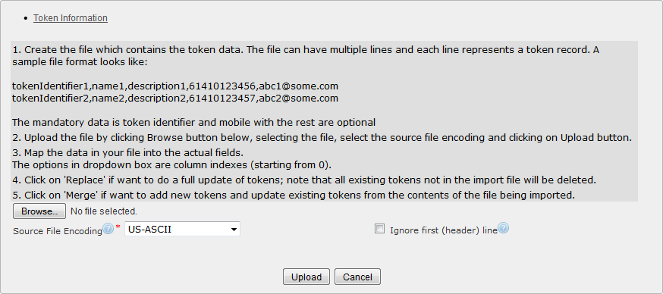Follow the Token Information link
The width and height of the screenshot is (663, 294).
(71, 18)
